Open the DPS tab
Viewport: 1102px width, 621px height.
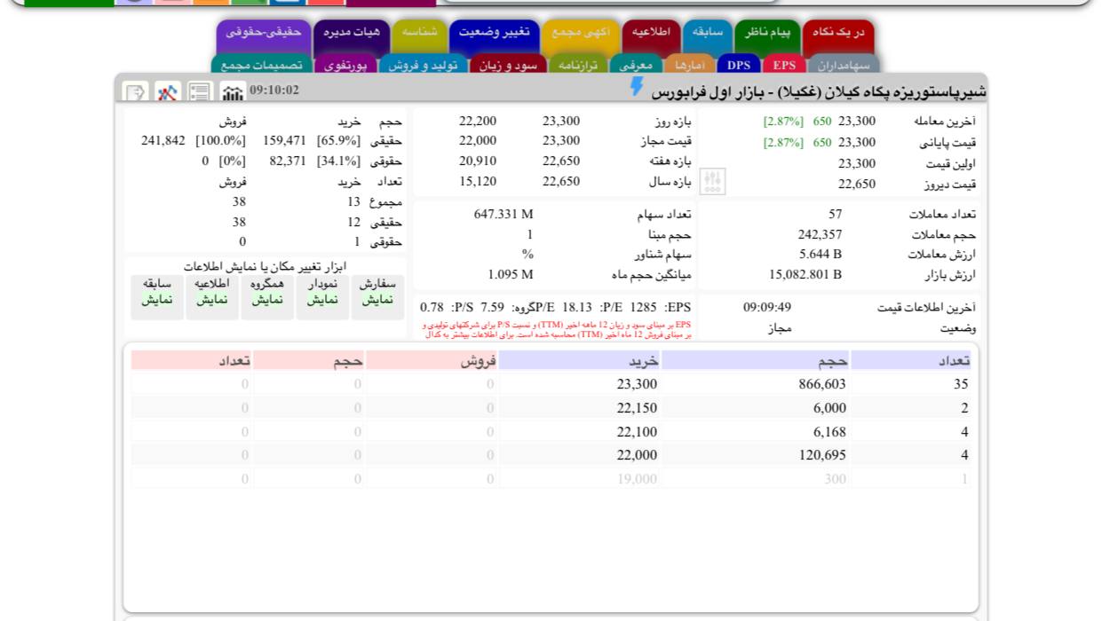tap(738, 65)
